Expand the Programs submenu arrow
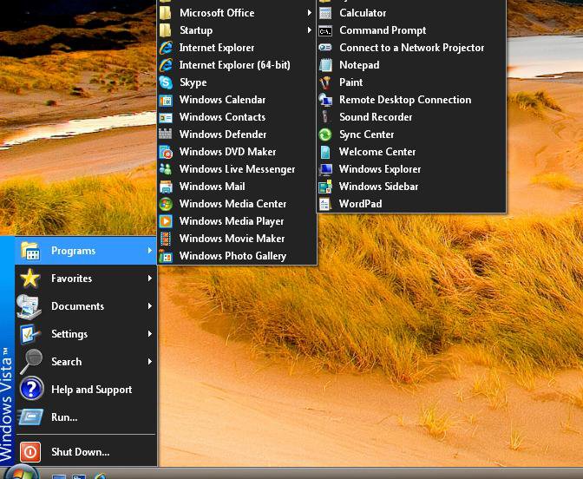 (149, 250)
